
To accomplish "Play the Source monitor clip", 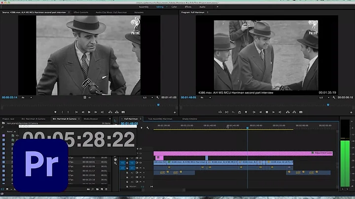I will pyautogui.click(x=89, y=112).
